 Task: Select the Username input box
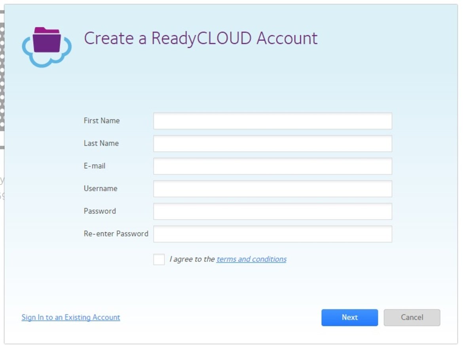point(273,189)
